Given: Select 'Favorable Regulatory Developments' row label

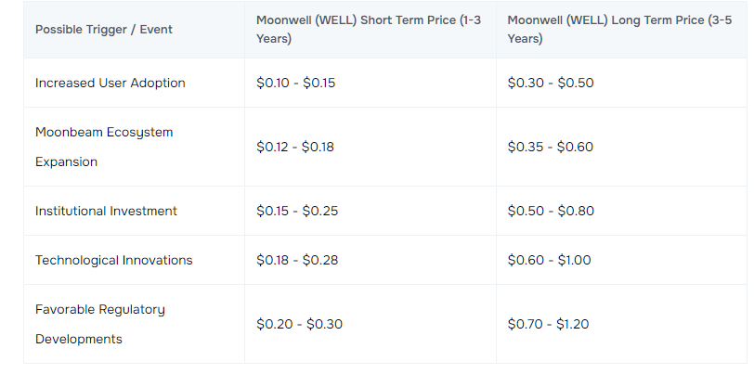Looking at the screenshot, I should (100, 324).
